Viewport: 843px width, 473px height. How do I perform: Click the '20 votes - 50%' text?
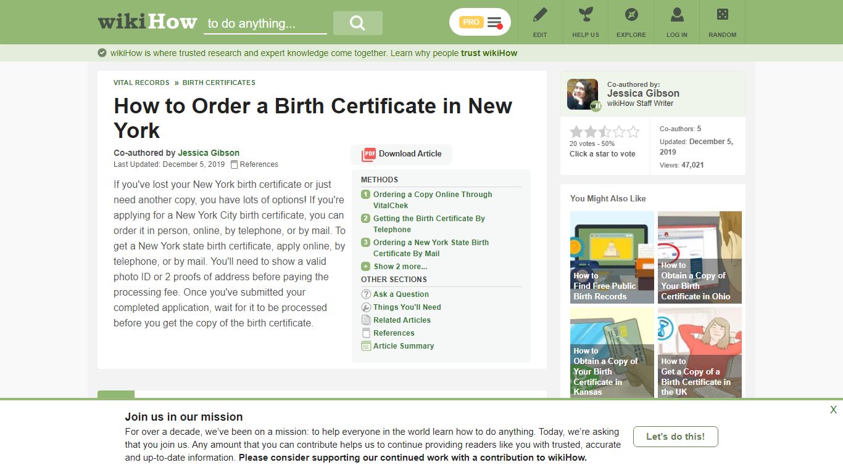pos(592,144)
